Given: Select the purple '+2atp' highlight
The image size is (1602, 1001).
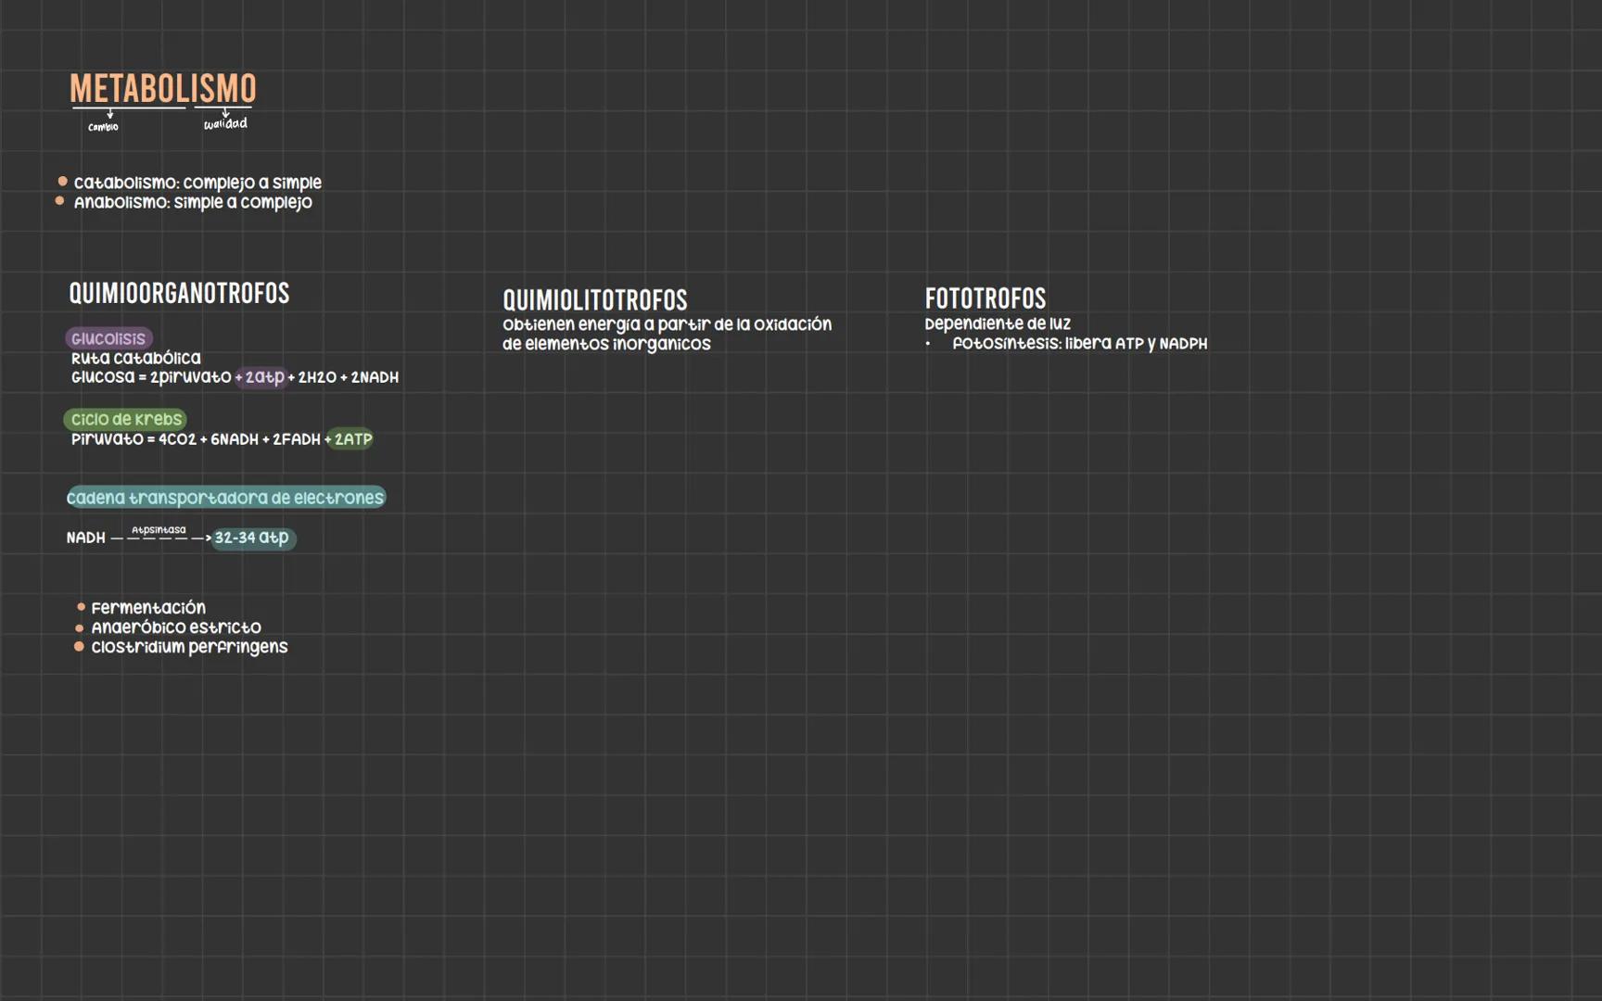Looking at the screenshot, I should (x=261, y=377).
